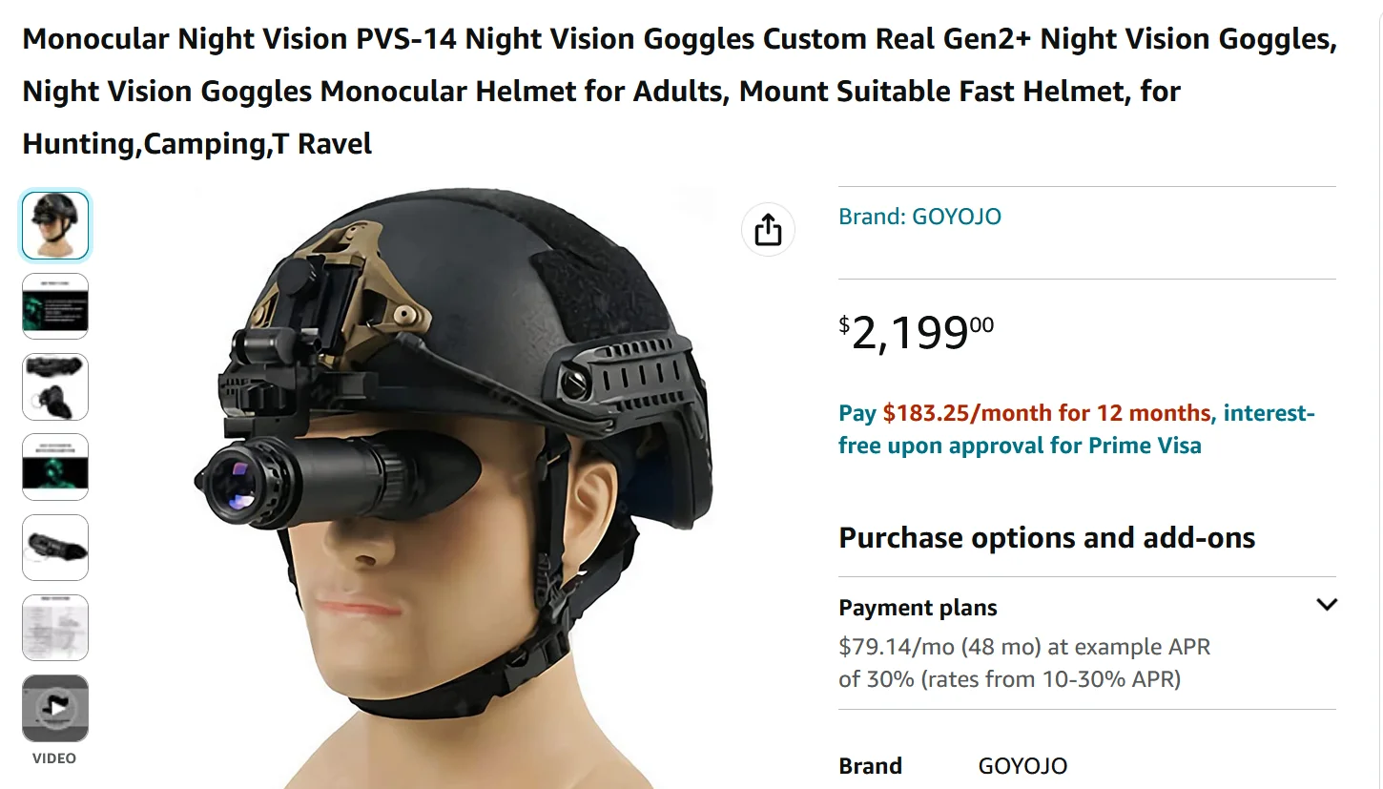Screen dimensions: 1383x789
Task: Click the share icon beside product image
Action: click(768, 230)
